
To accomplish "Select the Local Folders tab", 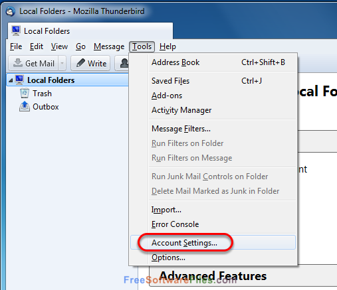I will tap(90, 31).
